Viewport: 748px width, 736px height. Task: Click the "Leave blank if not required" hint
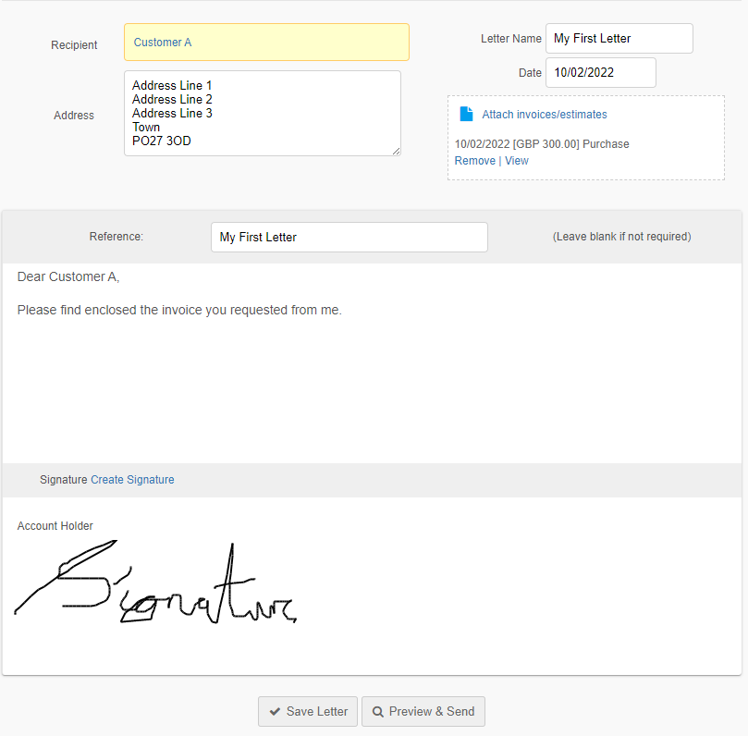point(621,237)
